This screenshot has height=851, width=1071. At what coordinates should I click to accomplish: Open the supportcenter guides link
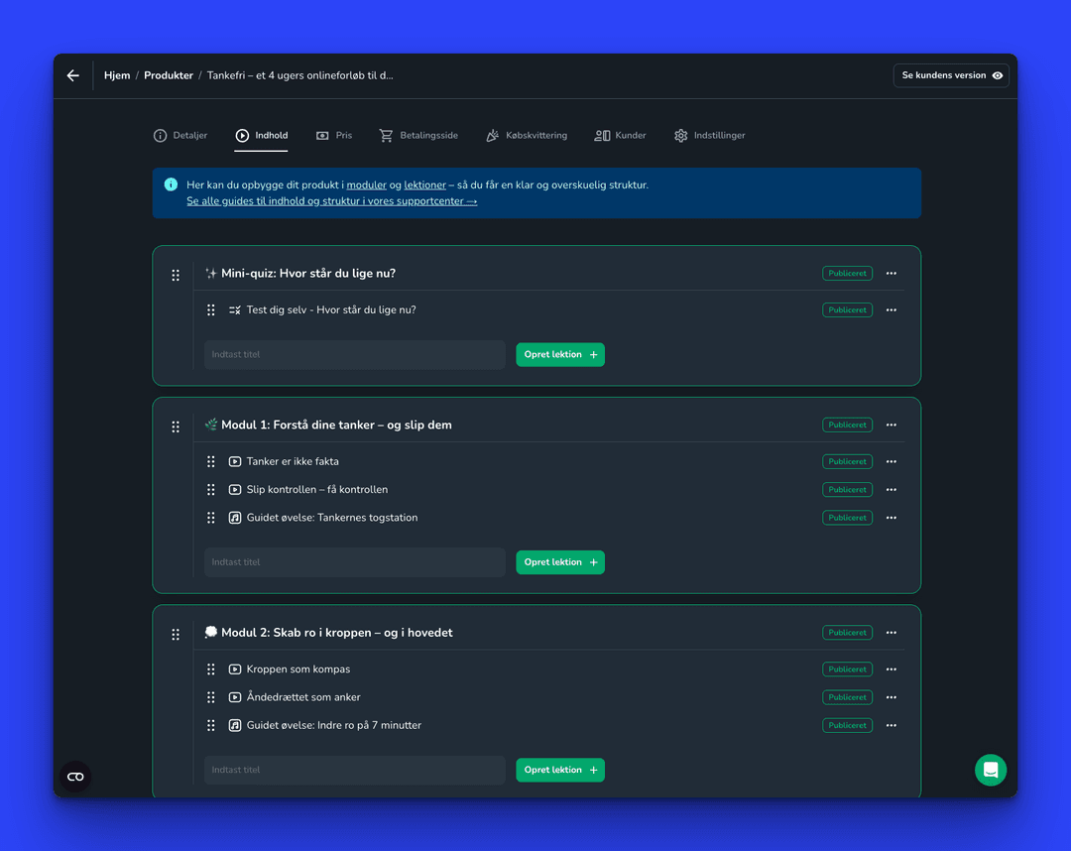click(x=331, y=201)
